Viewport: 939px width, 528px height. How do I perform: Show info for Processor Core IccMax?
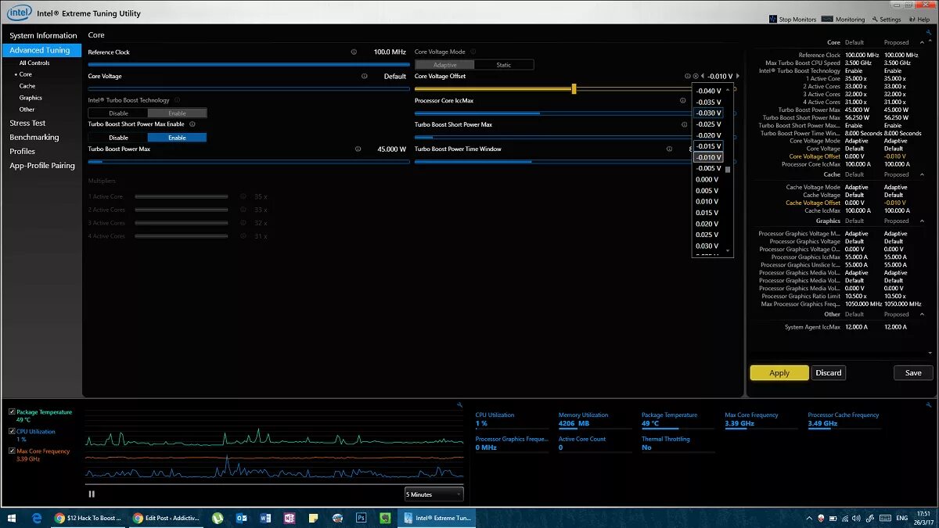[x=683, y=101]
